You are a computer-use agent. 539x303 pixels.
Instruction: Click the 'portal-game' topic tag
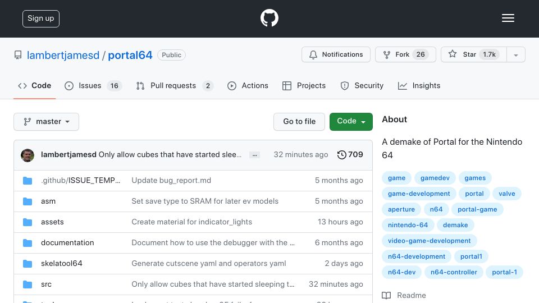coord(477,209)
